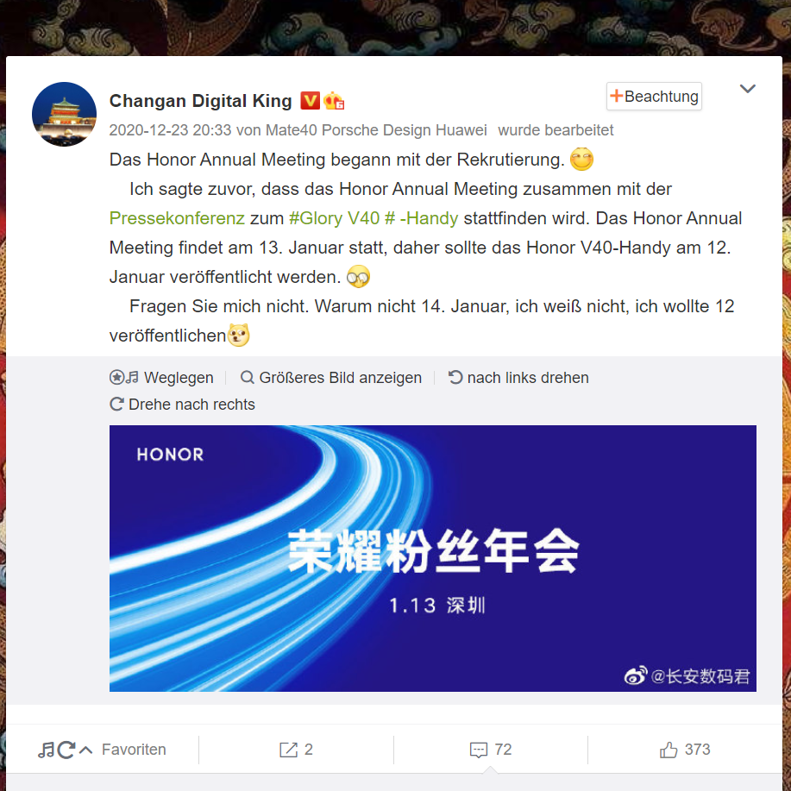
Task: Click the Beachtung follow button
Action: [654, 97]
